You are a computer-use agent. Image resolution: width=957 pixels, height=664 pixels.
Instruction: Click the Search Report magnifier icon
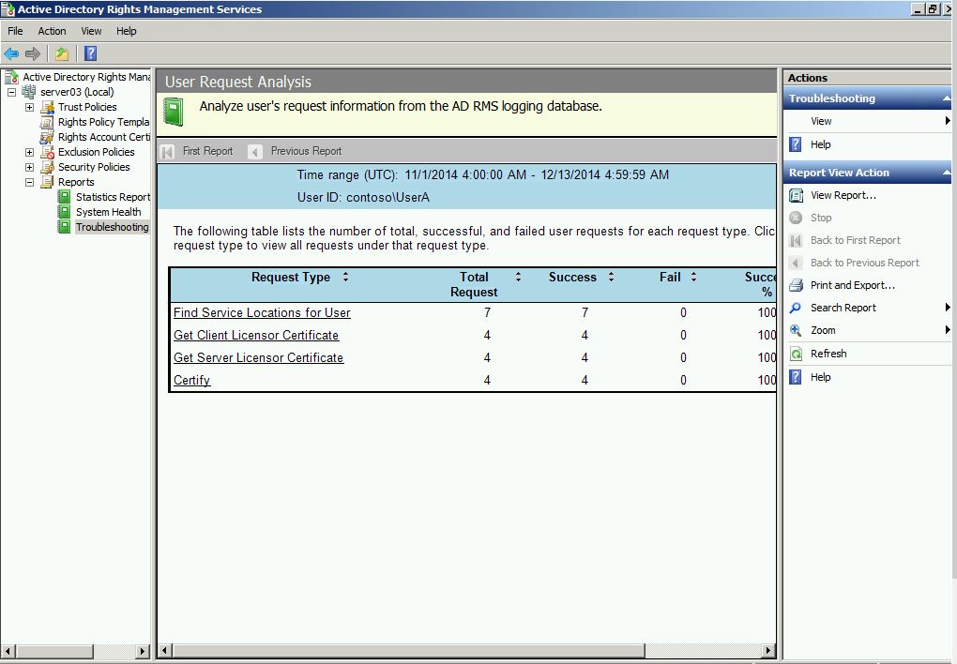coord(796,308)
